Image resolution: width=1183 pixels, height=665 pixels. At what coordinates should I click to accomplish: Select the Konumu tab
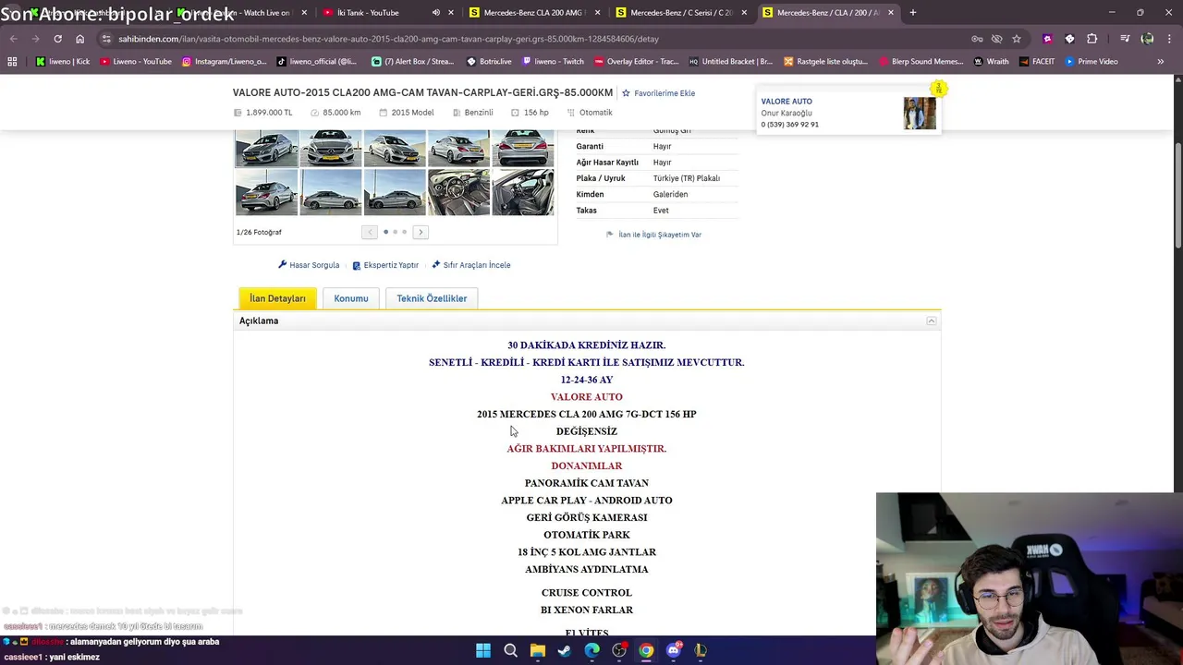[351, 298]
